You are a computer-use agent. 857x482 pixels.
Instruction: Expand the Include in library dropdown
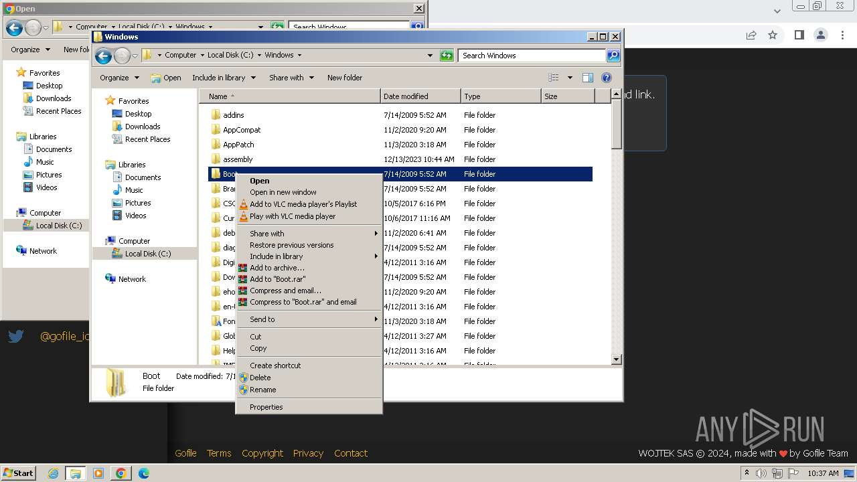[x=224, y=78]
